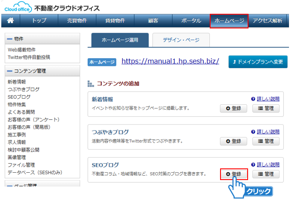Open Twitter物件自動投稿 in the sidebar

pos(28,57)
